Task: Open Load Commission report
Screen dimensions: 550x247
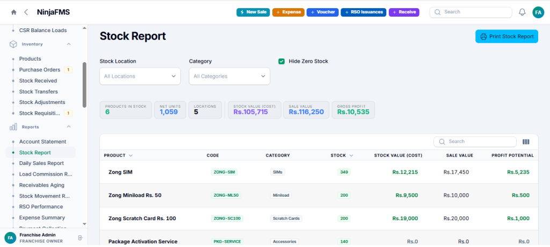Action: (x=46, y=174)
